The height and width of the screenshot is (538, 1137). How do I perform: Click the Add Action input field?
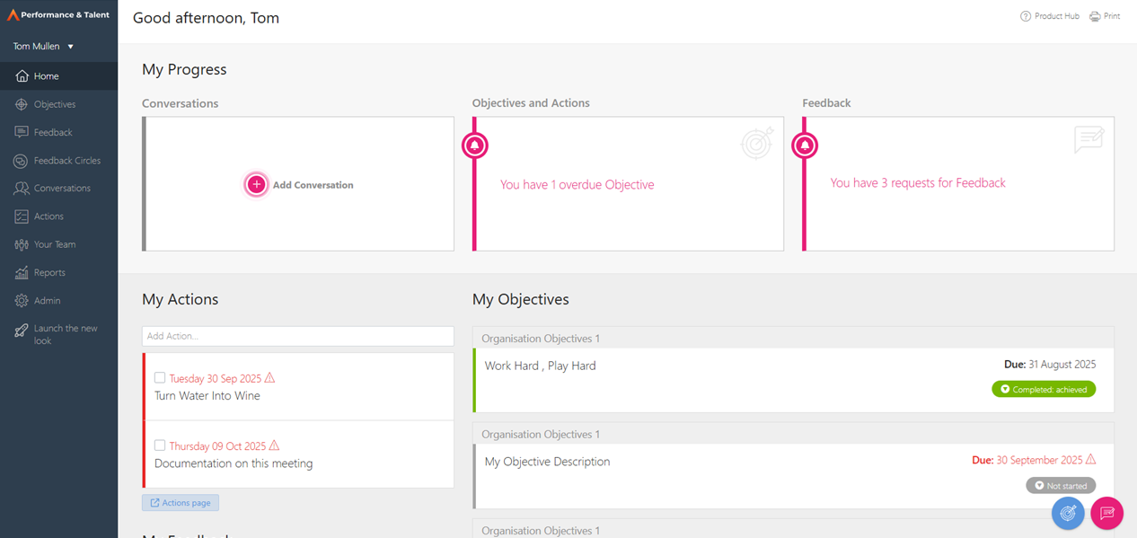click(297, 336)
